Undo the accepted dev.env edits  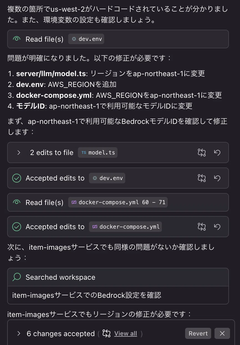217,178
